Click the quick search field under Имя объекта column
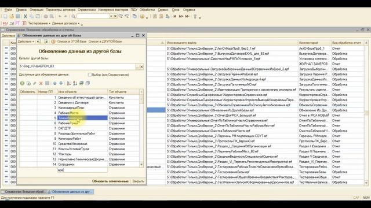The image size is (371, 208). (82, 170)
